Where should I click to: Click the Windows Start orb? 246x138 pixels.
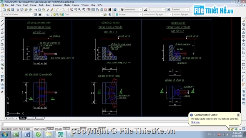(x=5, y=135)
